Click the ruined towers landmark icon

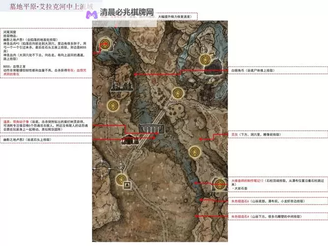122,87
